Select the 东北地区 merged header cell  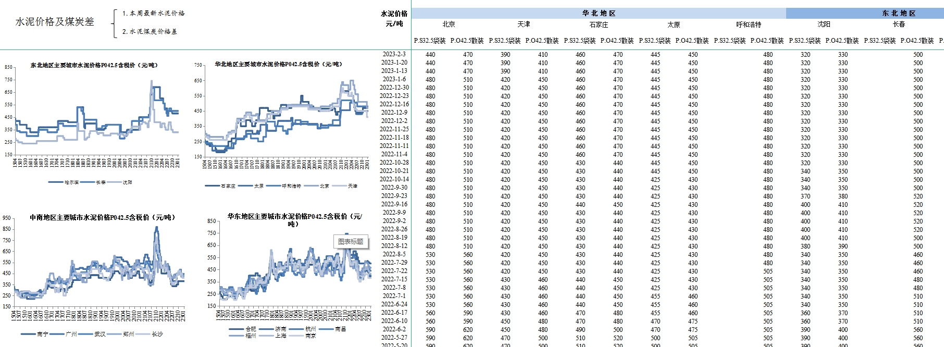coord(899,13)
